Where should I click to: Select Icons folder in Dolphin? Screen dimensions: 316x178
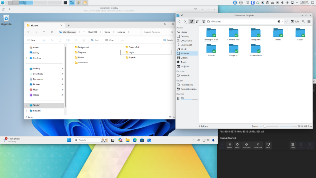tap(278, 34)
